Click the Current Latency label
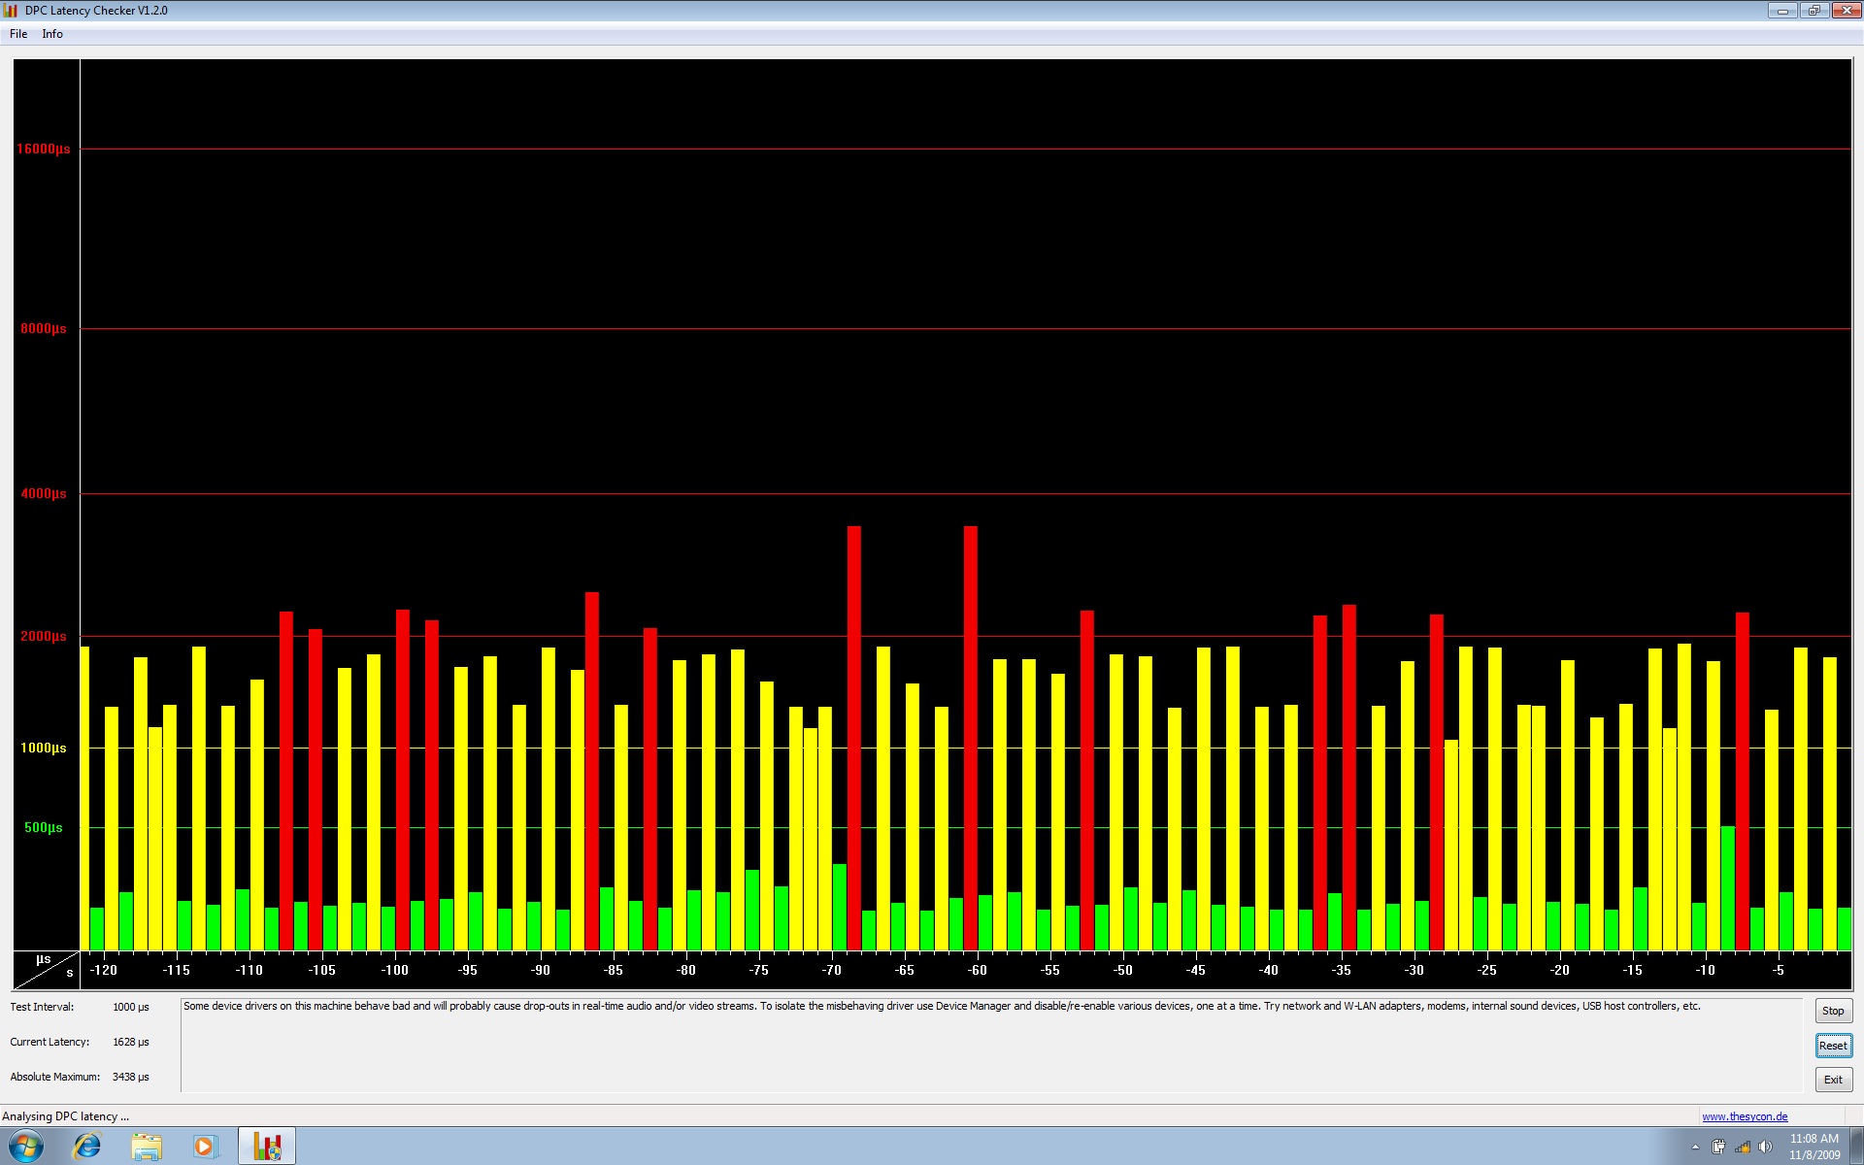The image size is (1864, 1165). [50, 1042]
